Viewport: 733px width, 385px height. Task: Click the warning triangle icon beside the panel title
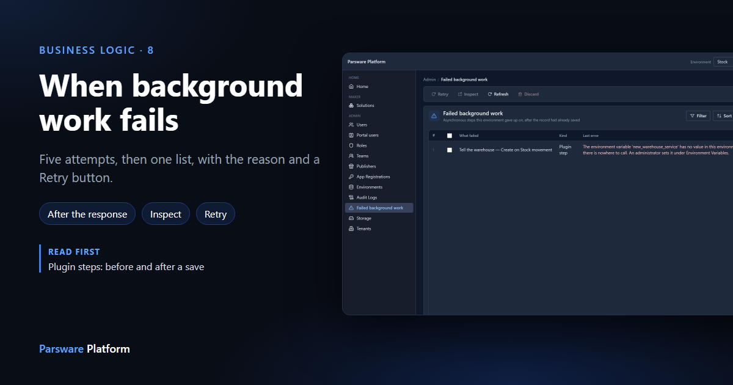tap(434, 116)
